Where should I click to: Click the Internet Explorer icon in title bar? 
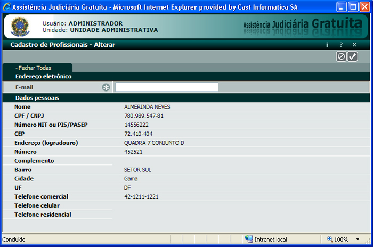click(6, 7)
